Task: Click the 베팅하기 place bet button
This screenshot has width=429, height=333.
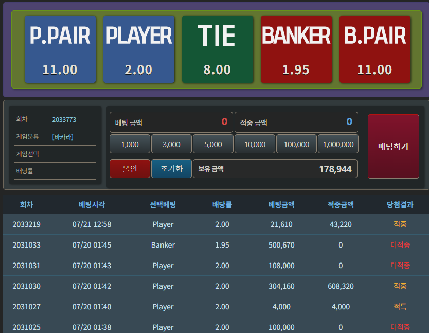Action: (x=394, y=147)
